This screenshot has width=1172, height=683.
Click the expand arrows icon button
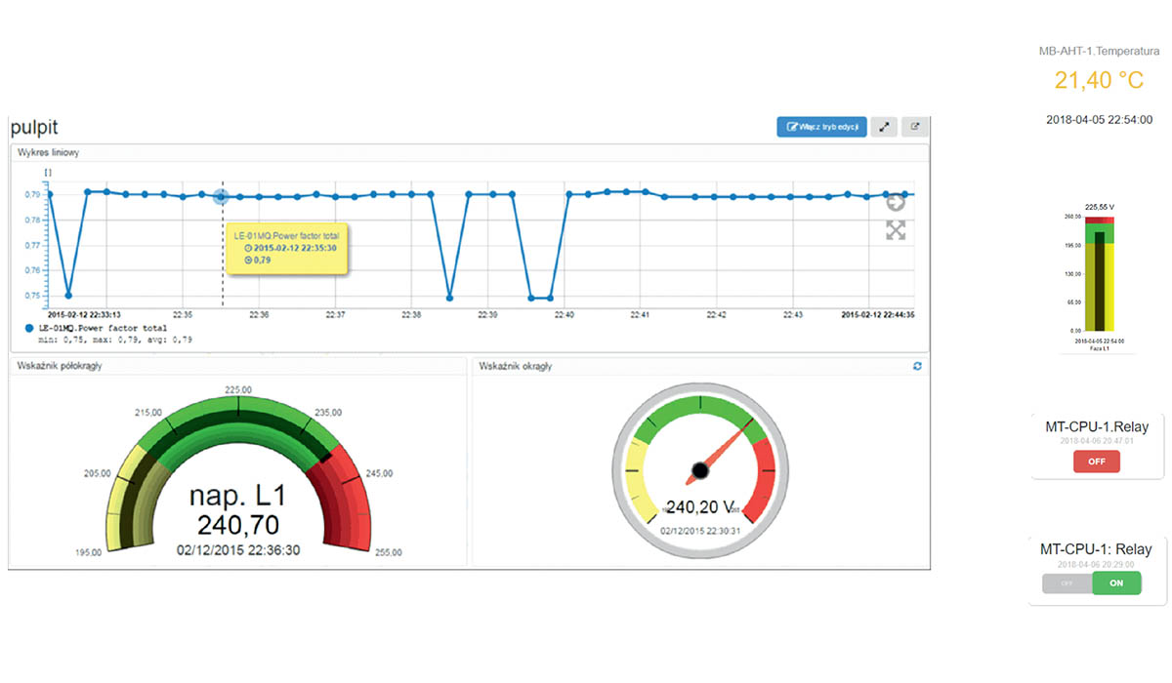[883, 127]
